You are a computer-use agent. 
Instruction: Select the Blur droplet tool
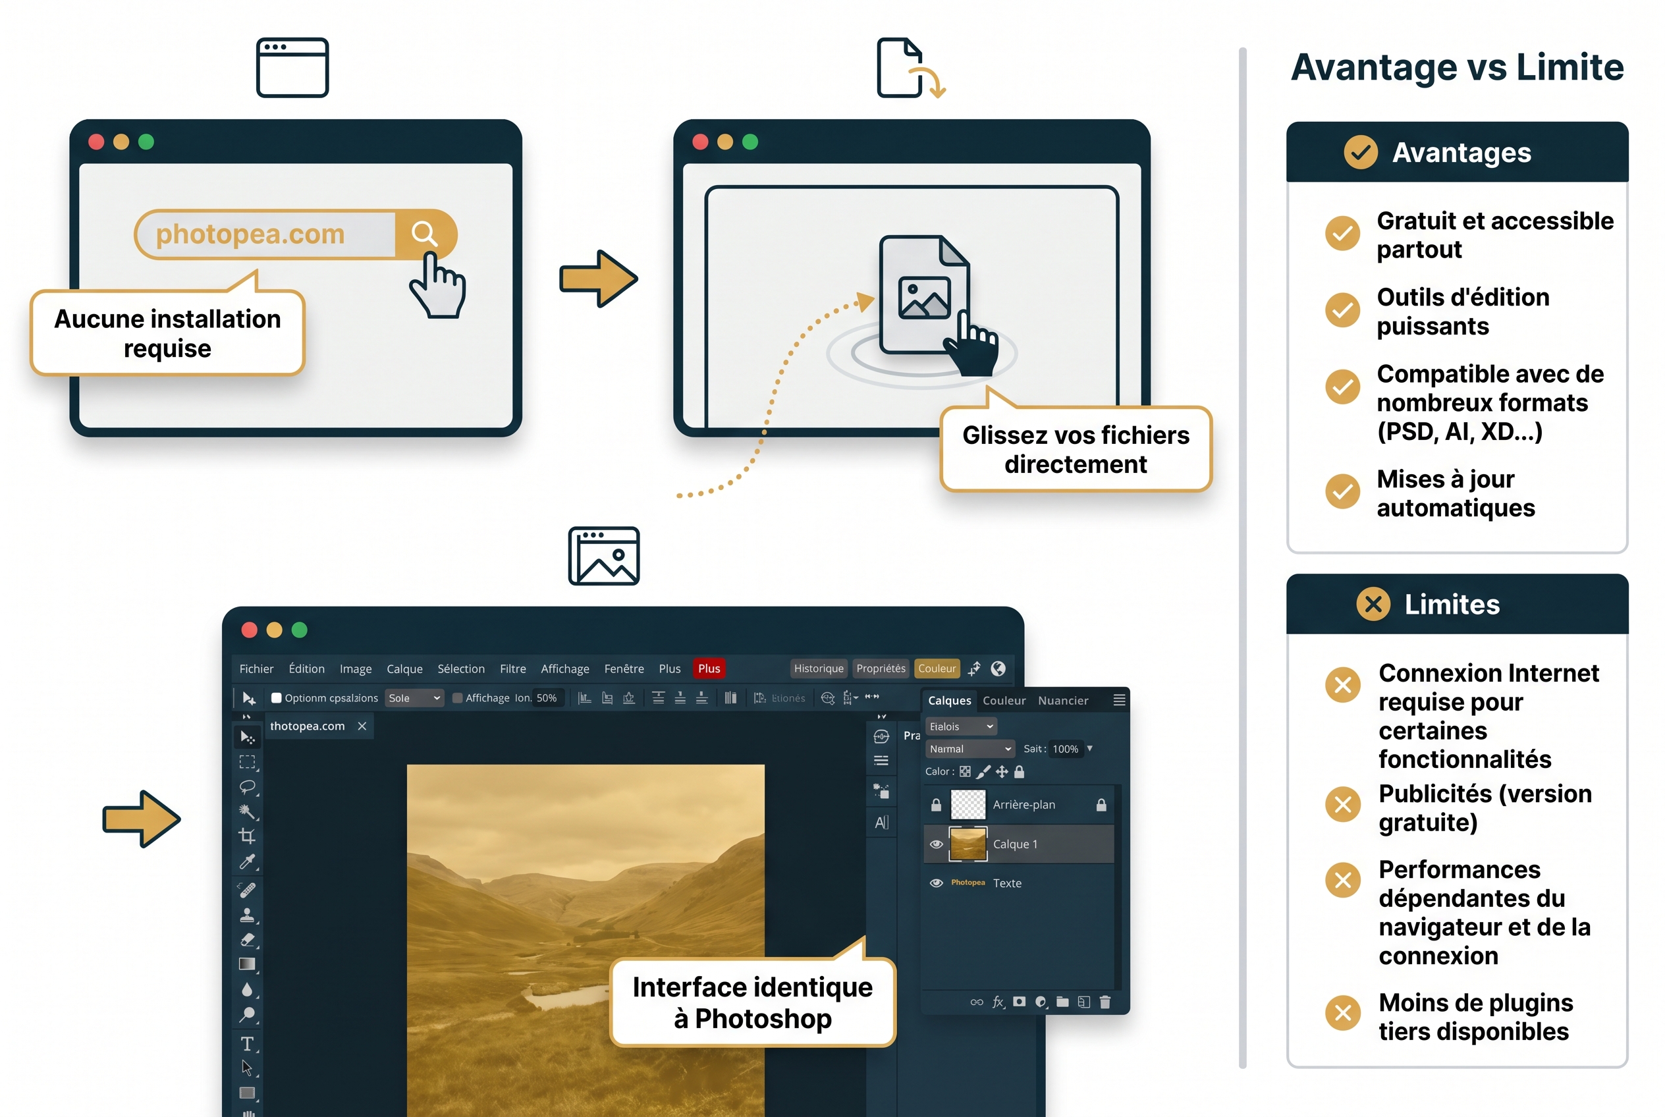(x=247, y=989)
